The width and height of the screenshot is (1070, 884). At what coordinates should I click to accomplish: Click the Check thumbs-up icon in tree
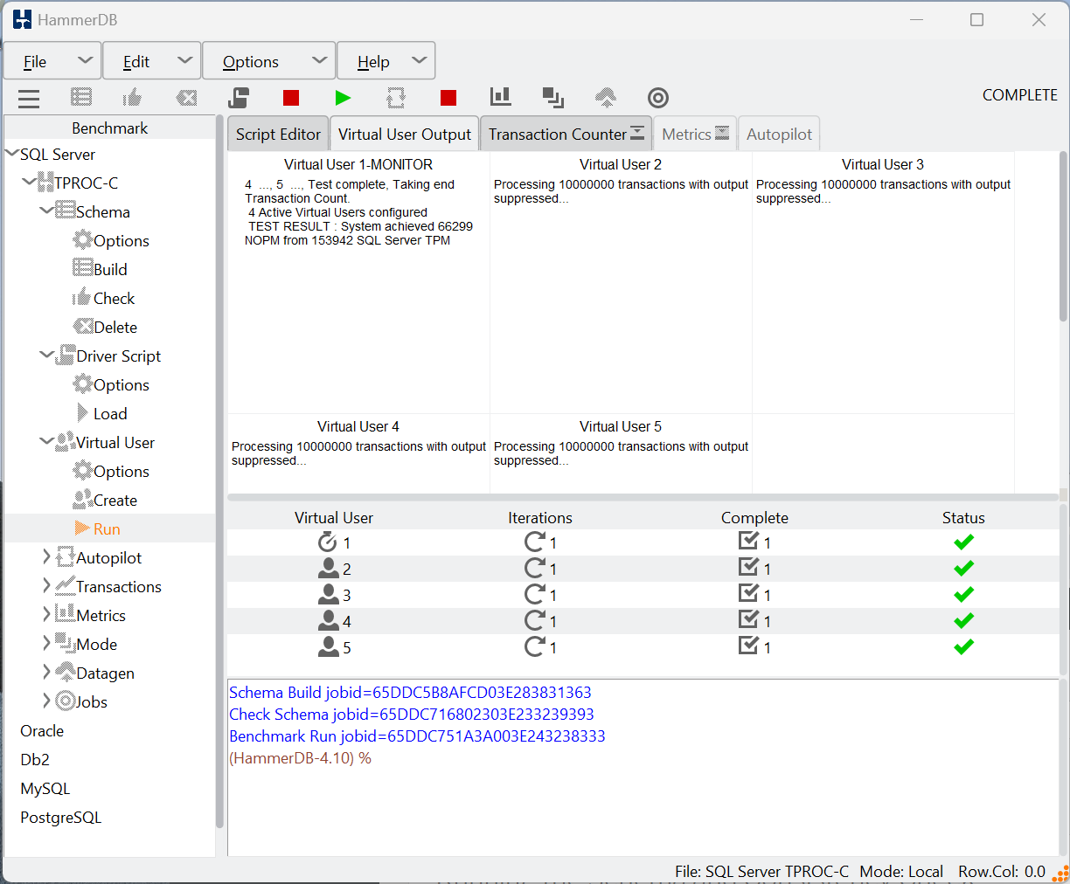82,297
